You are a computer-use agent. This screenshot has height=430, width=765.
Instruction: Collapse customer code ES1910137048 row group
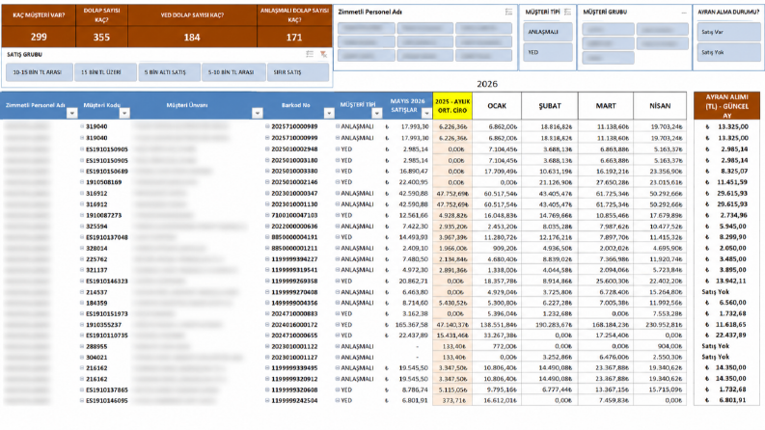point(82,237)
